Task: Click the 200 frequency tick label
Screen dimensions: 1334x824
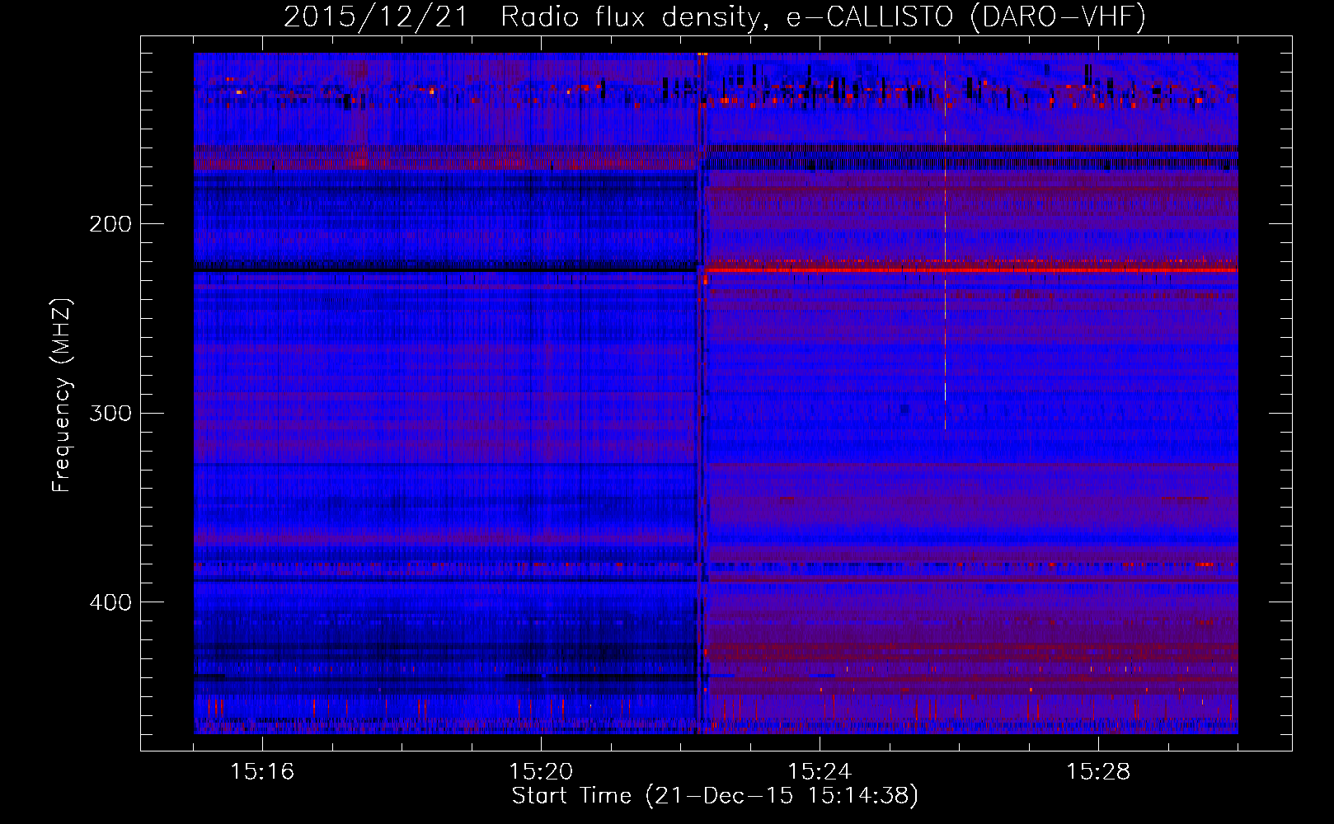Action: (x=110, y=223)
